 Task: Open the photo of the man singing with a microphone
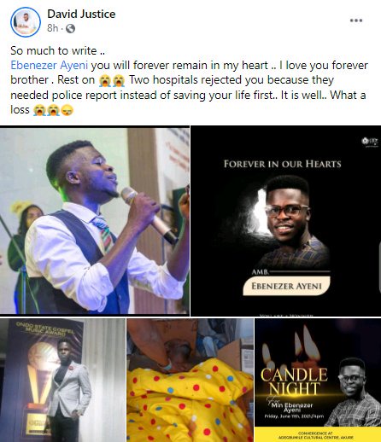[x=95, y=221]
